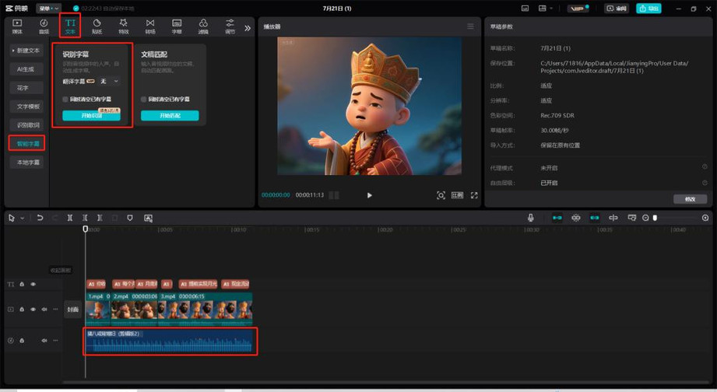This screenshot has height=392, width=717.
Task: Show more tabs with double-chevron
Action: coord(248,28)
